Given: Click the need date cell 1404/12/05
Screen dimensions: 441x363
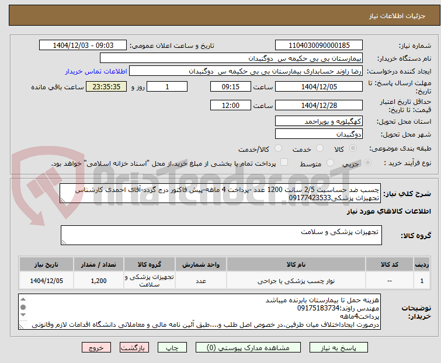Looking at the screenshot, I should point(46,281).
